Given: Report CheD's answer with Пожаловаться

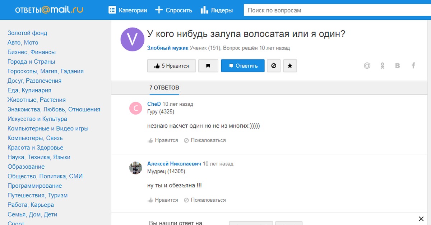Looking at the screenshot, I should 205,140.
